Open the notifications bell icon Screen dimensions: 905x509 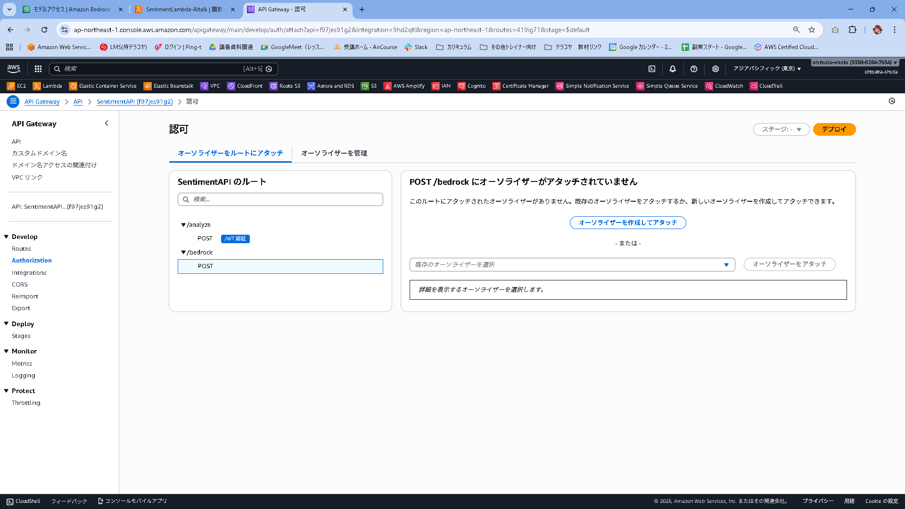click(x=673, y=69)
